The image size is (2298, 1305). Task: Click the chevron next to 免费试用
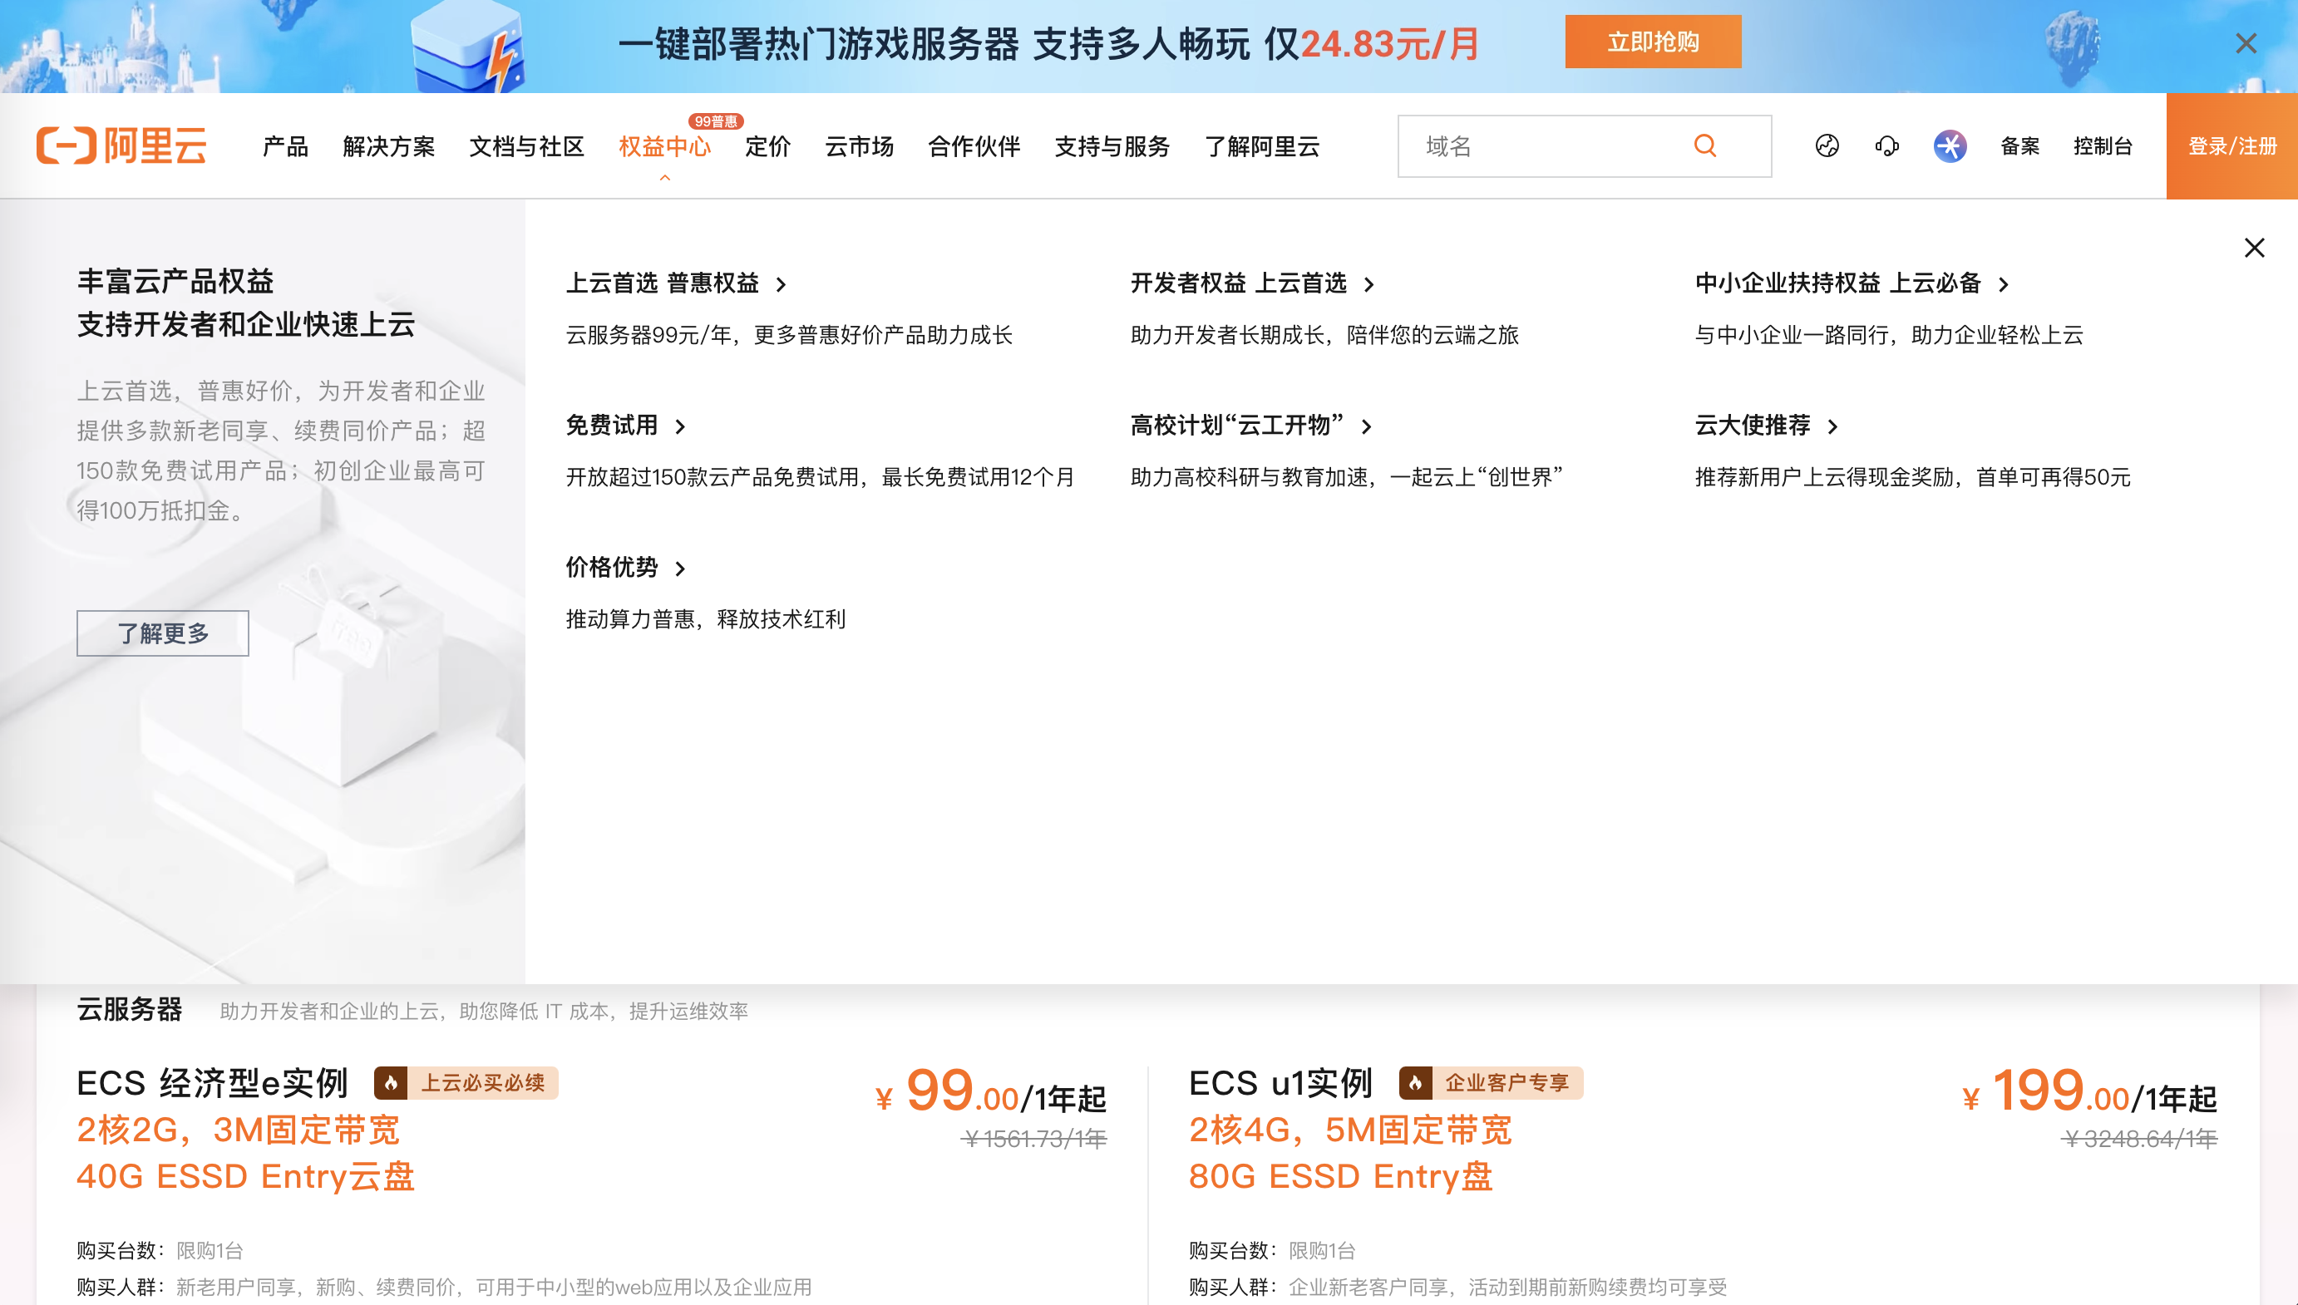click(x=680, y=426)
